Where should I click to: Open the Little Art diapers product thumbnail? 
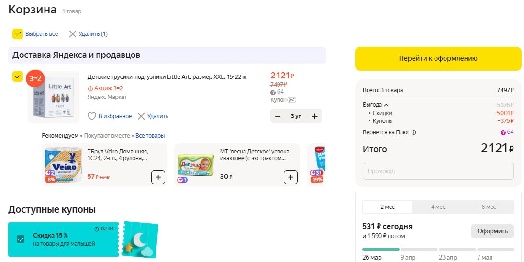pos(54,97)
